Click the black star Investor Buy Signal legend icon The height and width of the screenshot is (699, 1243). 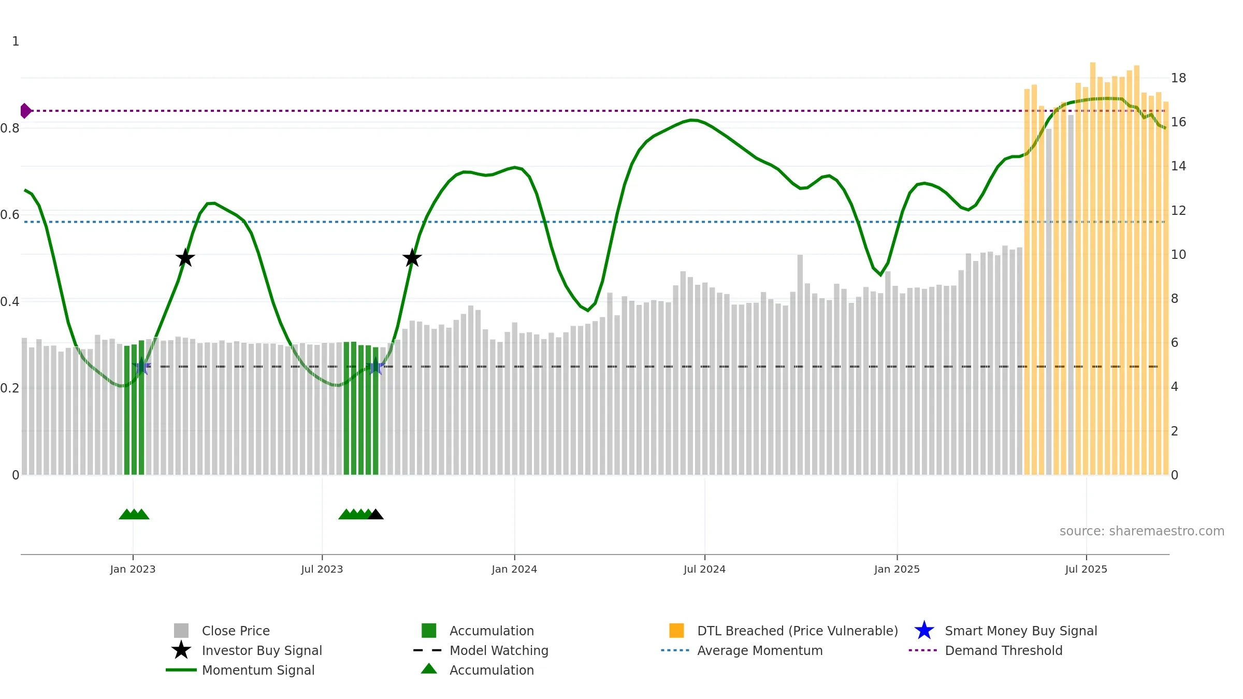[181, 650]
